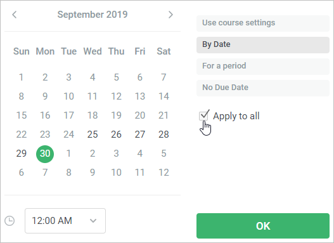
Task: Choose No Due Date option
Action: point(263,88)
